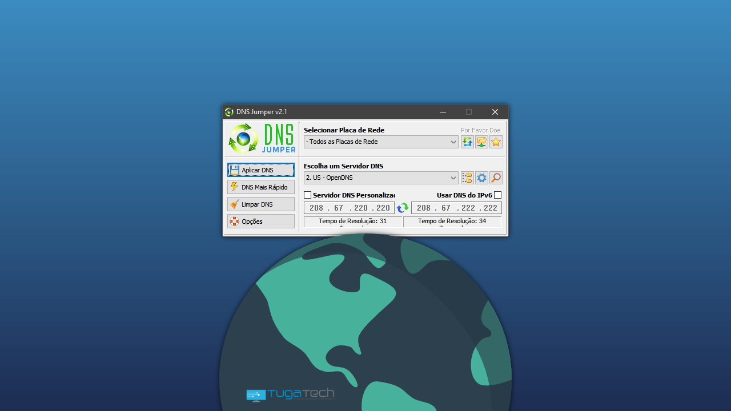The image size is (731, 411).
Task: Open the Selecionar Placa de Rede dropdown
Action: pyautogui.click(x=381, y=142)
